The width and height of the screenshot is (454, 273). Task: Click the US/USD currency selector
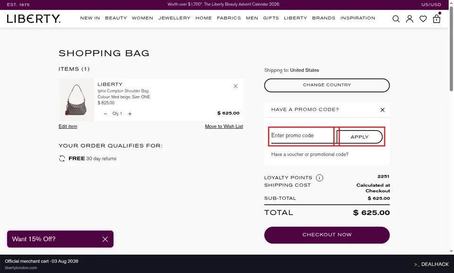(x=431, y=5)
